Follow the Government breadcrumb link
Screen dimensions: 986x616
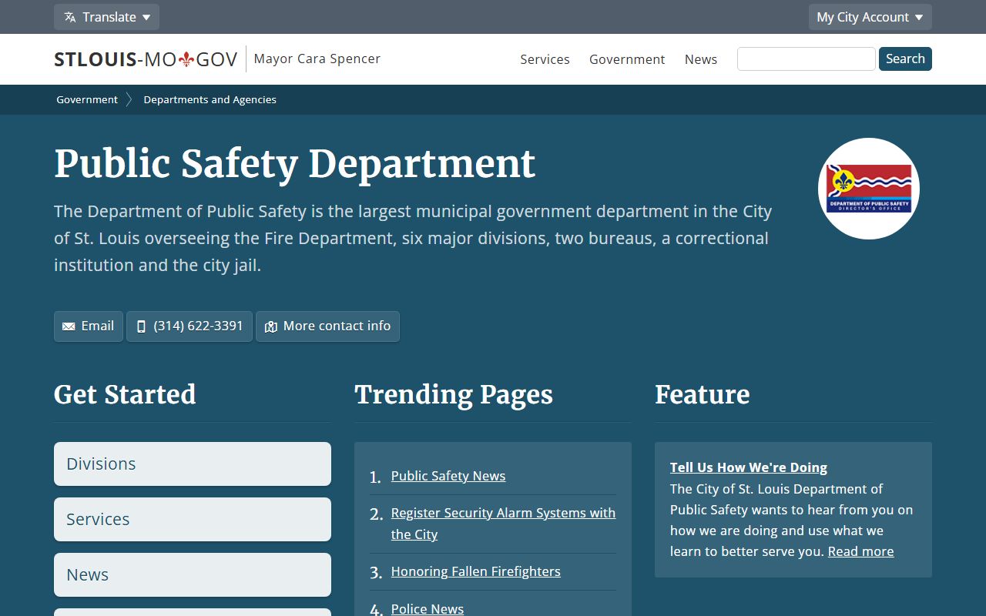point(87,99)
